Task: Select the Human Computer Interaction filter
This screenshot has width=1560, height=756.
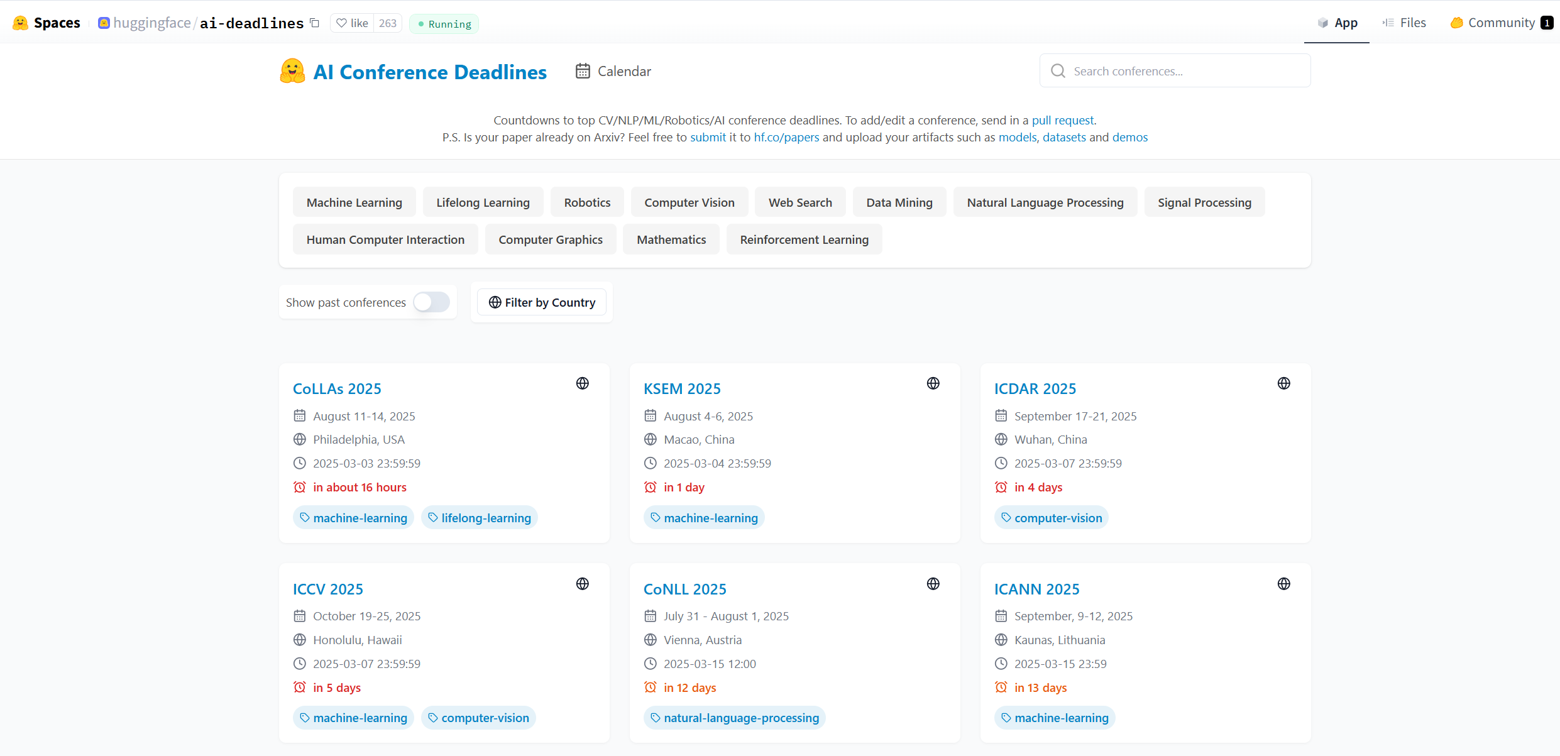Action: tap(385, 239)
